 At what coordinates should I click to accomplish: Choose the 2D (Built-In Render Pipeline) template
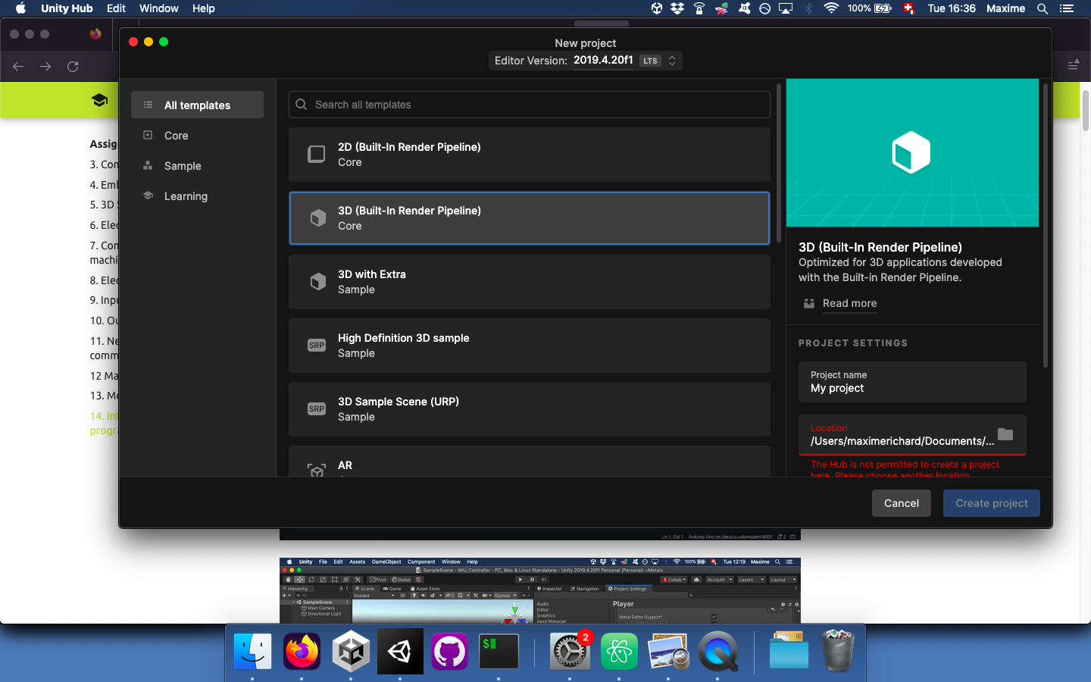coord(529,155)
